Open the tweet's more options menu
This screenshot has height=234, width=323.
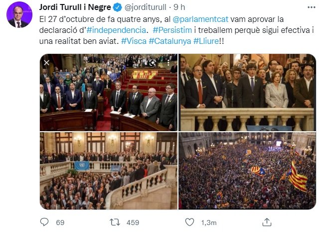tap(311, 7)
